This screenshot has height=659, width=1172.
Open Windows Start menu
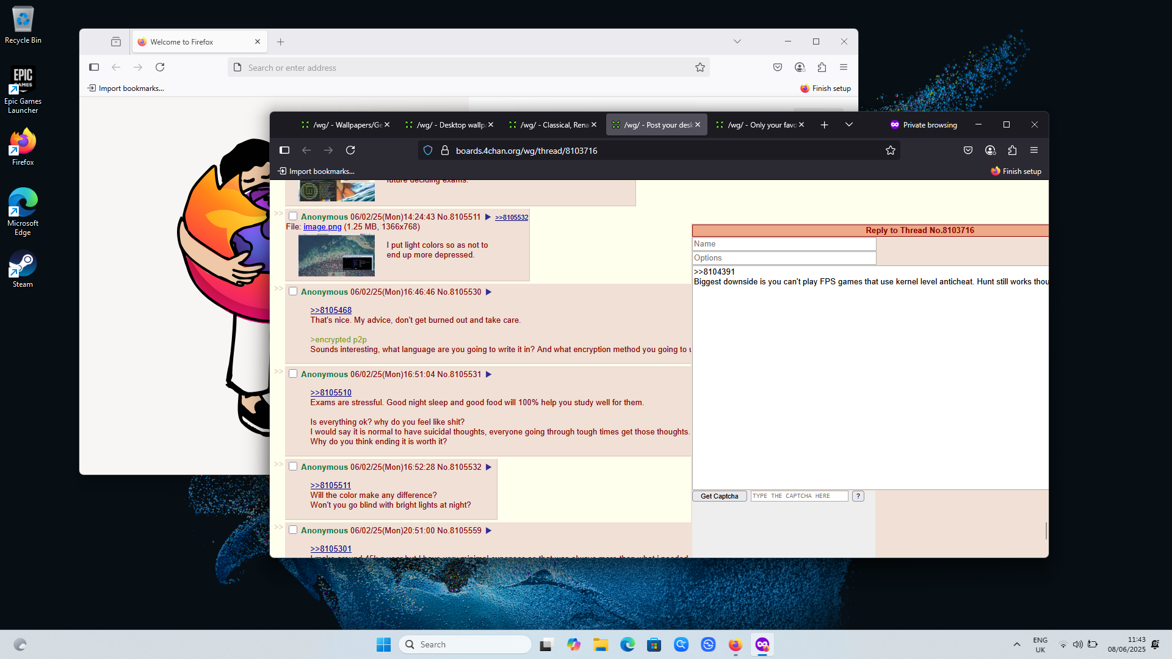383,644
